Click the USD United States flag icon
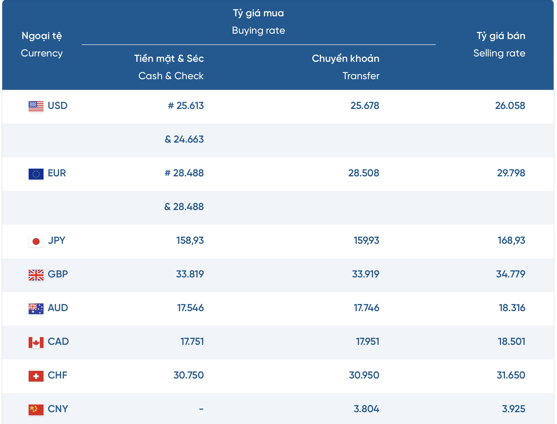 (36, 106)
